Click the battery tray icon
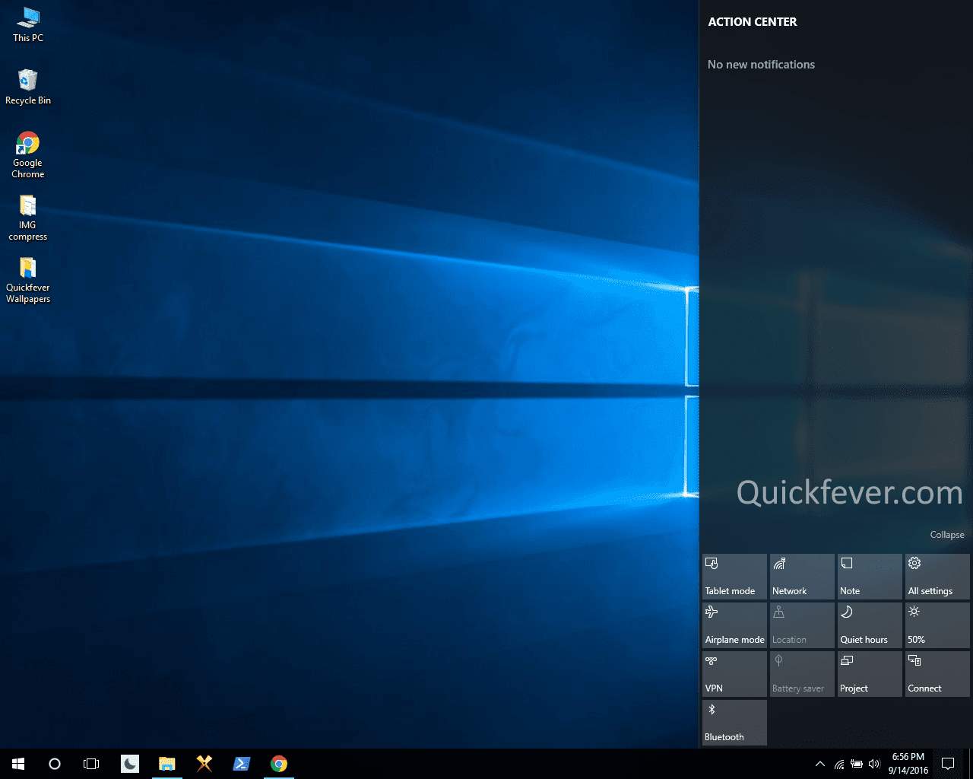This screenshot has width=973, height=779. (857, 764)
